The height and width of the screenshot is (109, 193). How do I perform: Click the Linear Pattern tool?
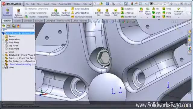[x=147, y=11]
